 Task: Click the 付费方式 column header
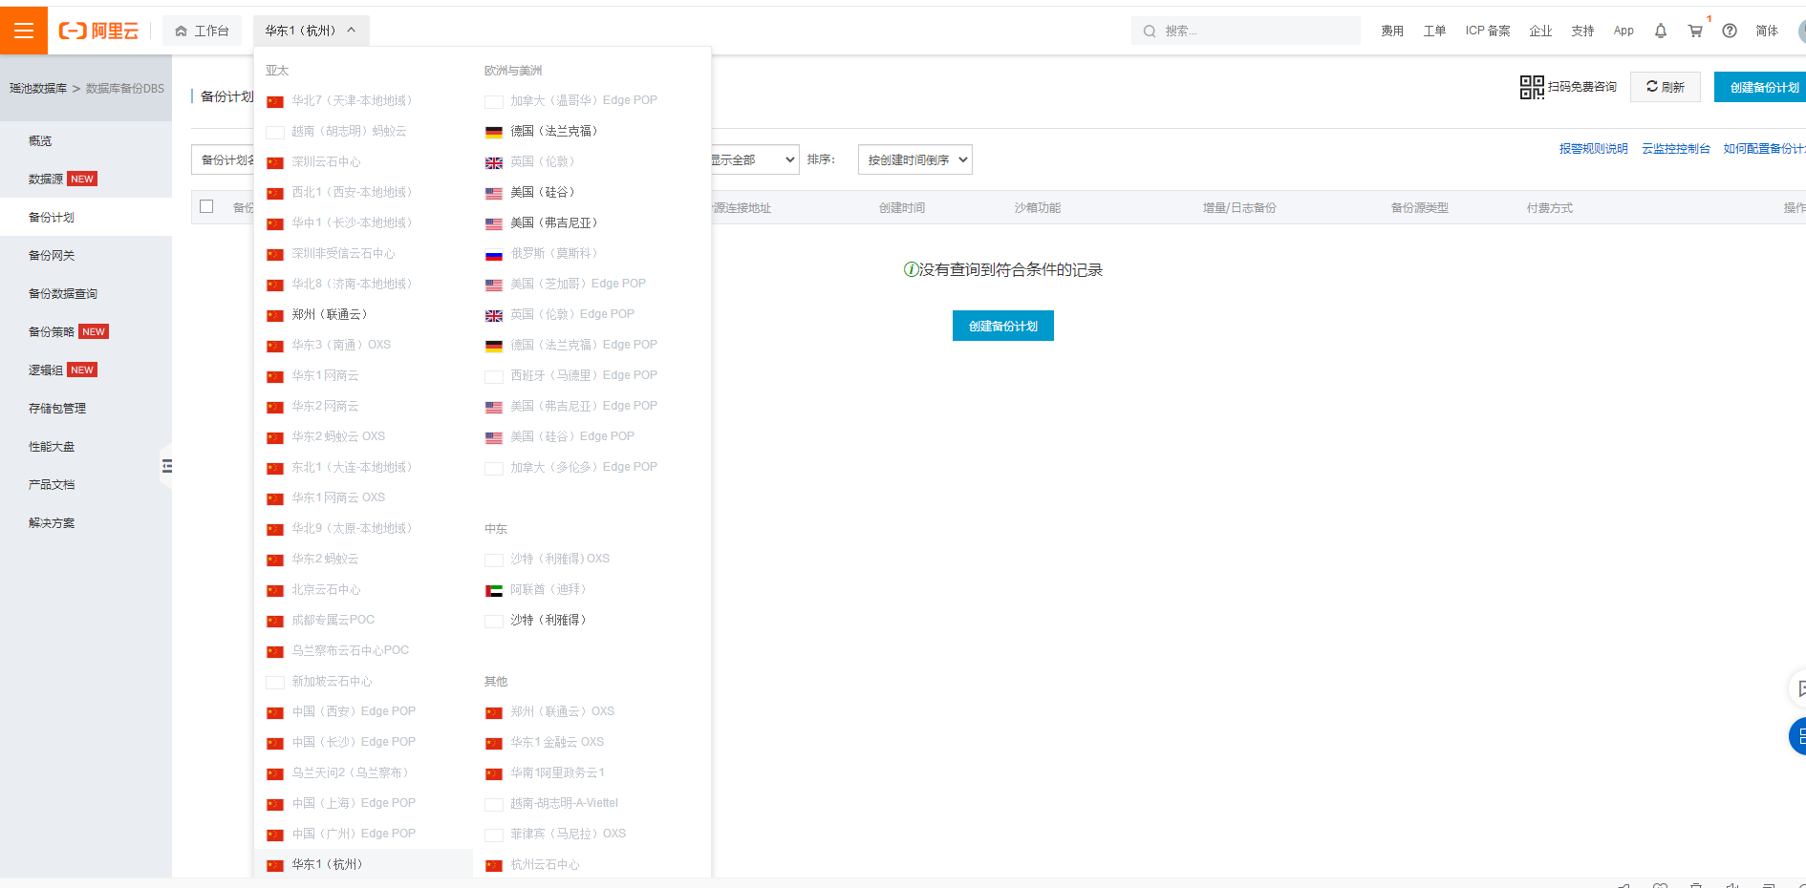pos(1550,207)
